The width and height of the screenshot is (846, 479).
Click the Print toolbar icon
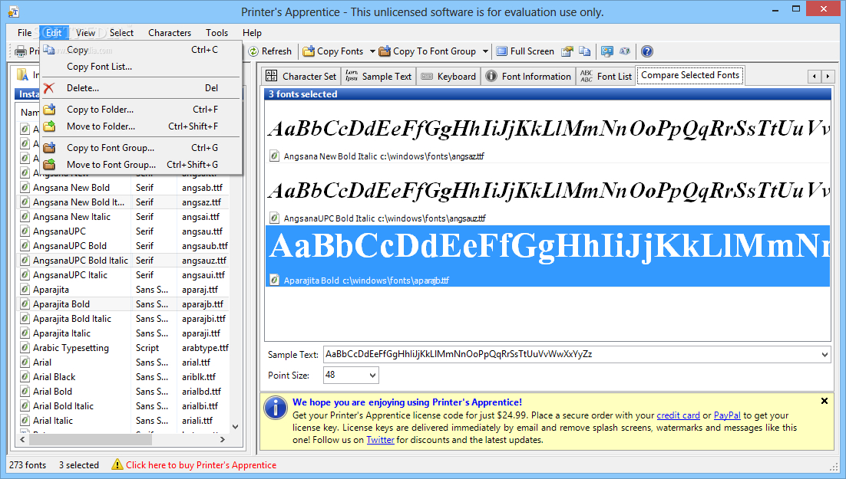[x=21, y=51]
